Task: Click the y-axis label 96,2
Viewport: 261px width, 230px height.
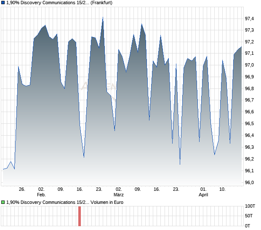Action: click(x=249, y=159)
